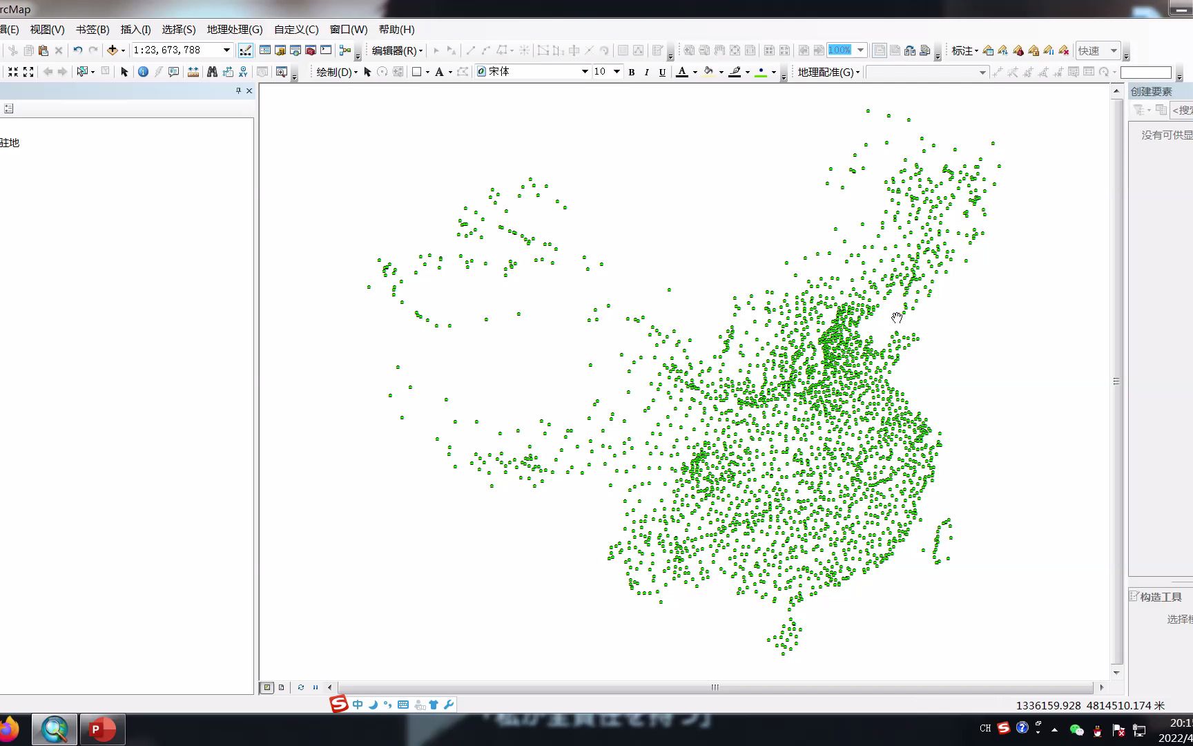Open the ArcToolbox window
This screenshot has width=1193, height=746.
[311, 50]
